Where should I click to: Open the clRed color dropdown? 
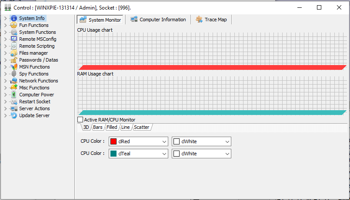click(164, 141)
